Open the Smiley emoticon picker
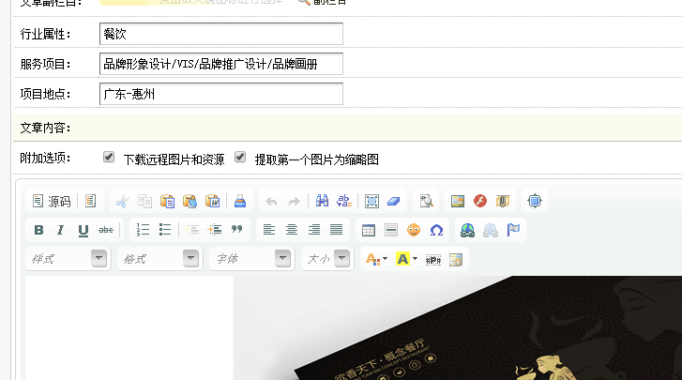The width and height of the screenshot is (682, 380). 414,230
